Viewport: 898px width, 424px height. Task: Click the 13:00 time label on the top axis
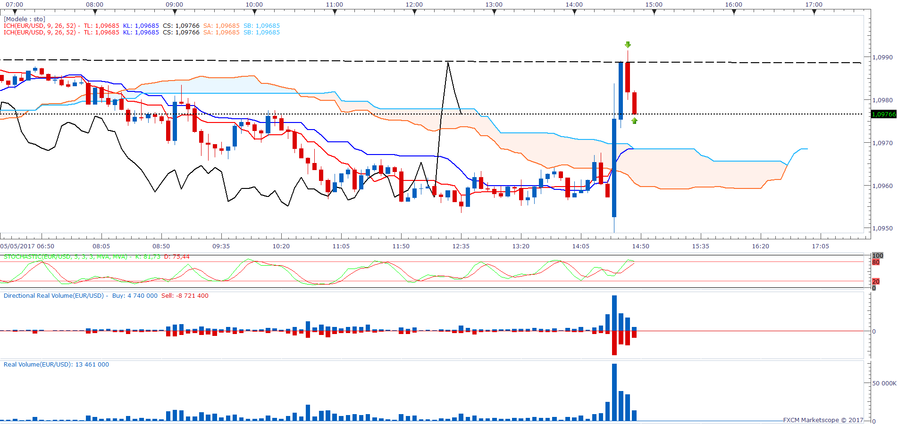tap(494, 5)
